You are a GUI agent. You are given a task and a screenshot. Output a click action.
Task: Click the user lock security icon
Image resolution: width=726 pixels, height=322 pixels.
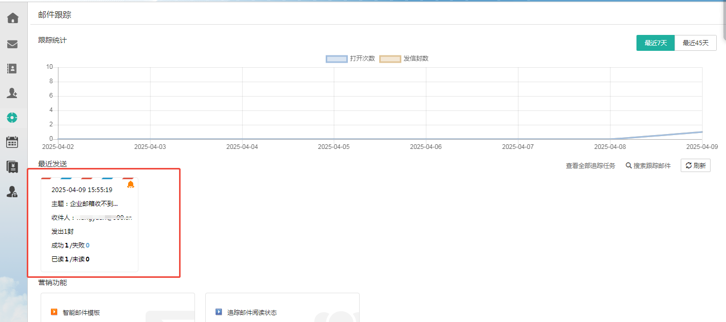pos(12,192)
